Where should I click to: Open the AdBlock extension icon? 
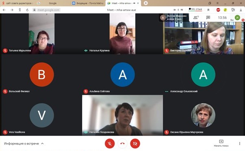click(x=218, y=10)
